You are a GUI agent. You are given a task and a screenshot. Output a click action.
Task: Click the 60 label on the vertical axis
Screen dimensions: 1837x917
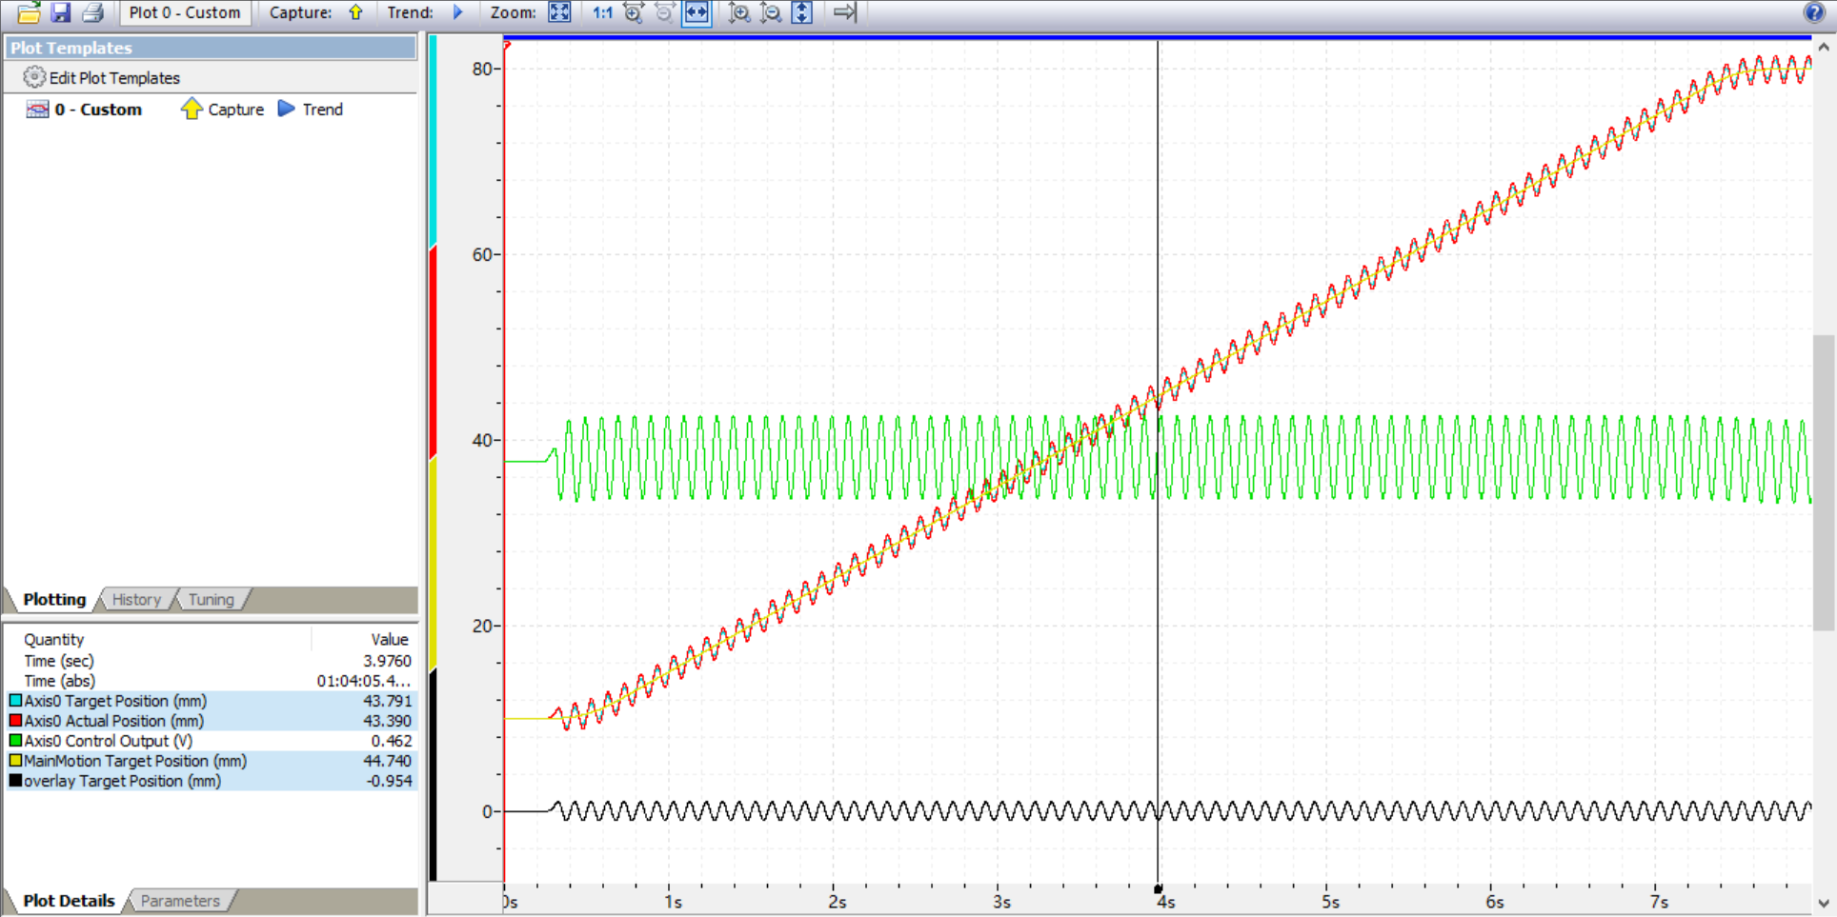click(482, 254)
